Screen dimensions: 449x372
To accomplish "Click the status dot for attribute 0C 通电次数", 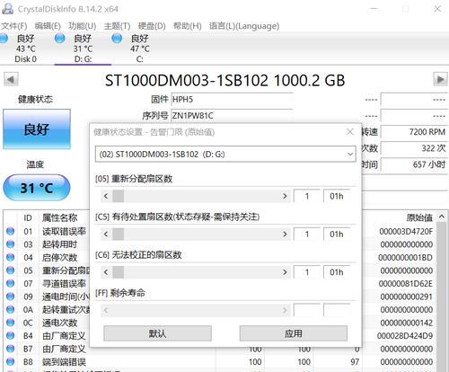I will click(x=10, y=323).
